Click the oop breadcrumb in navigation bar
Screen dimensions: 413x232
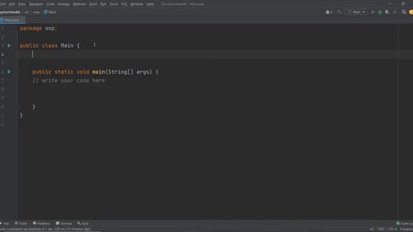(x=36, y=12)
